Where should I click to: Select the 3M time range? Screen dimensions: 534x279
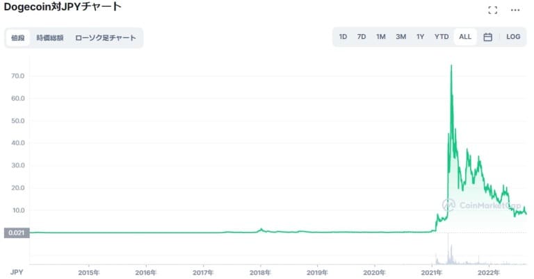pyautogui.click(x=400, y=37)
